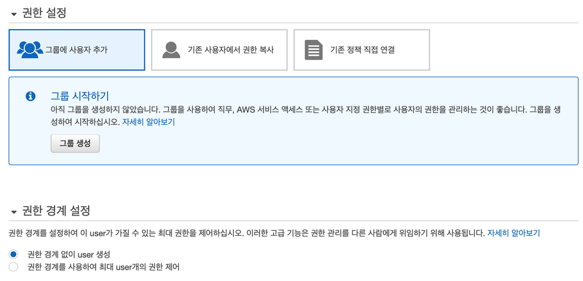Click the policy document icon

[313, 50]
